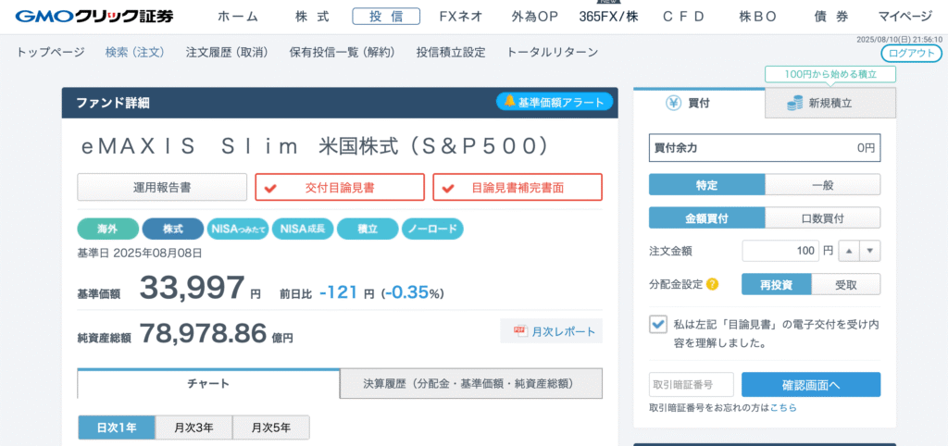
Task: Select 特定 account type
Action: point(706,185)
